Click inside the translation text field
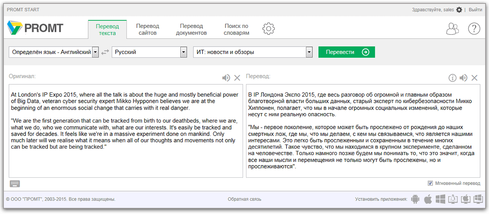 (x=363, y=131)
